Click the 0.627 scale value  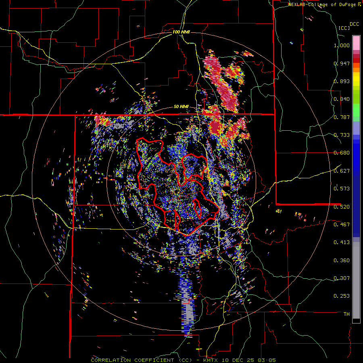[x=342, y=171]
